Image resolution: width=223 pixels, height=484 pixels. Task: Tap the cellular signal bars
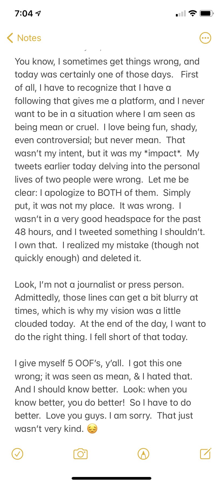pos(181,14)
